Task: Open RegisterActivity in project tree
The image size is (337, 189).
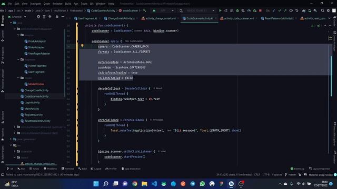Action: pos(34,114)
